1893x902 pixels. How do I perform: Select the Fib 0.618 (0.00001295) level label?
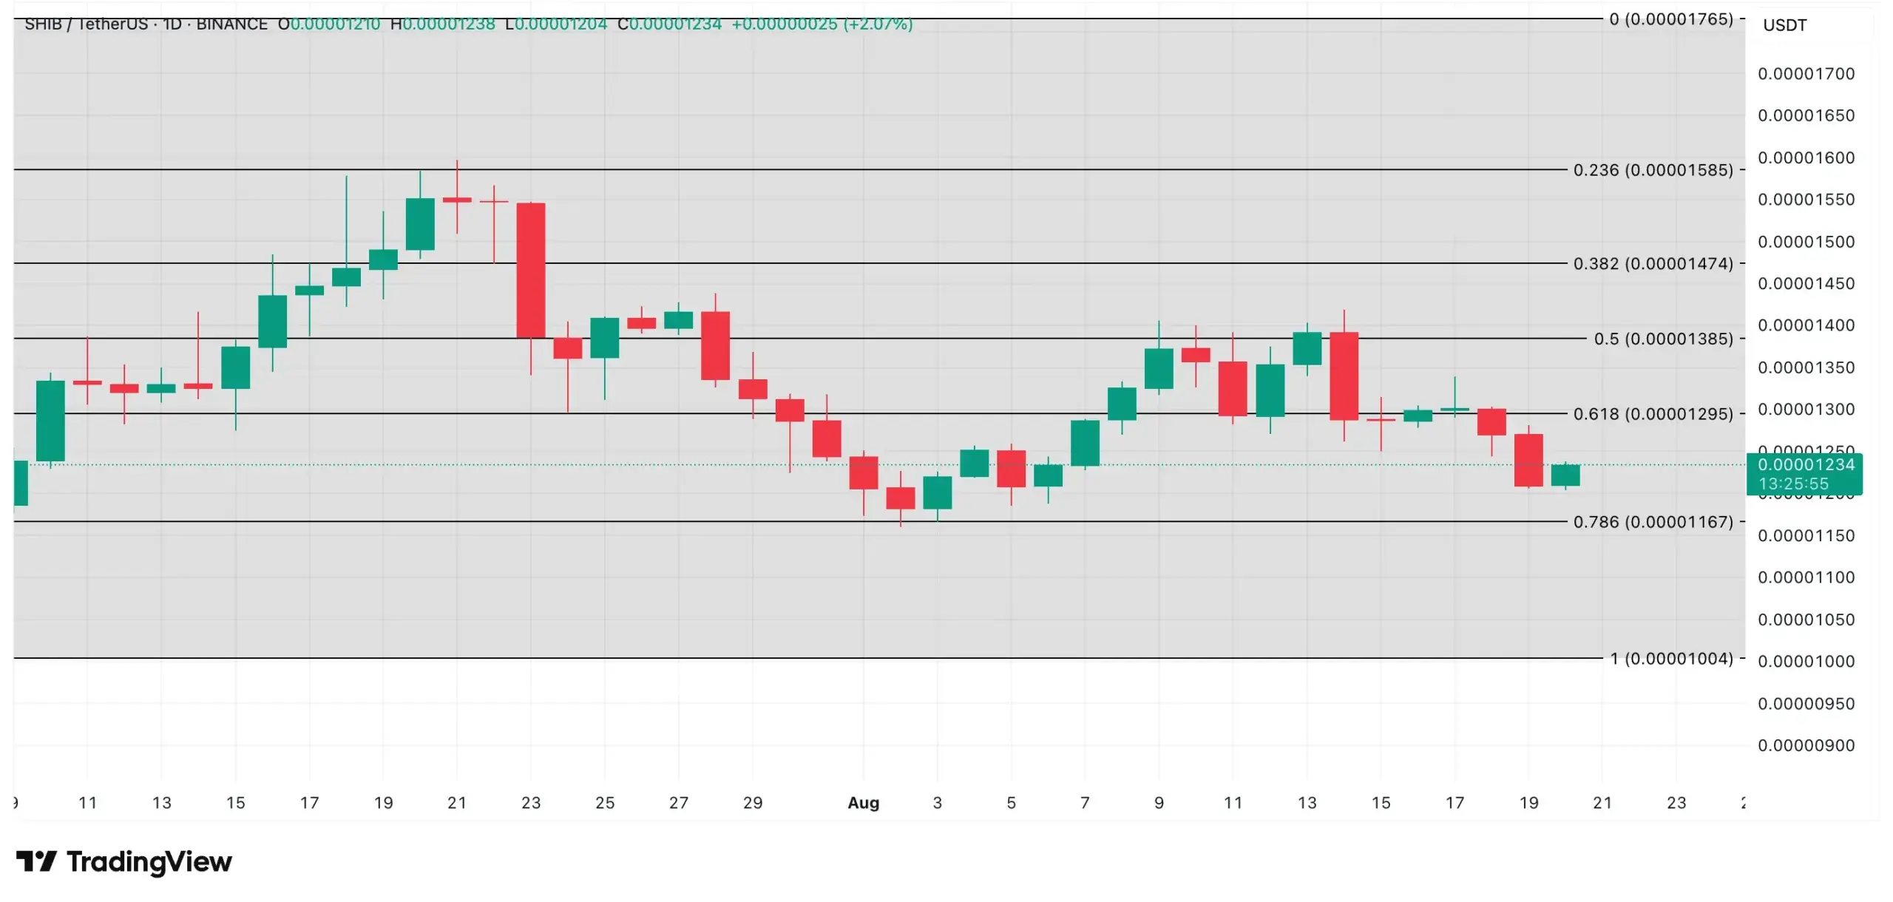tap(1653, 414)
